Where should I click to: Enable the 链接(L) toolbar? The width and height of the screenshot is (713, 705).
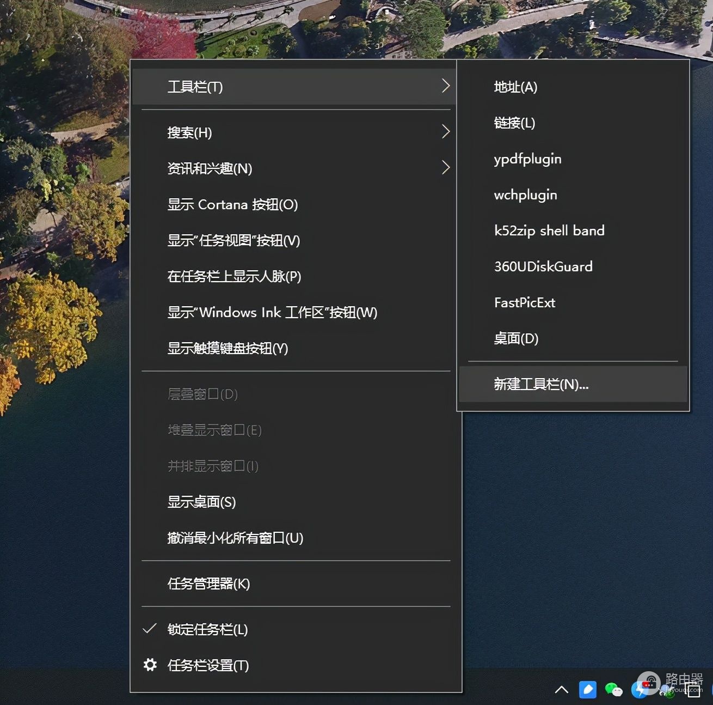pyautogui.click(x=573, y=123)
